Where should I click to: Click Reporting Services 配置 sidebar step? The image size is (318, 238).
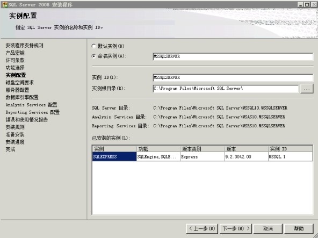tap(32, 112)
